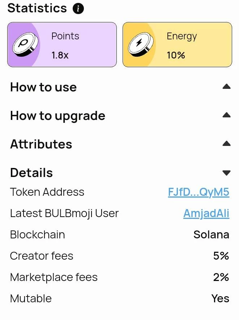
Task: Click the Energy lightning coin icon
Action: 141,44
